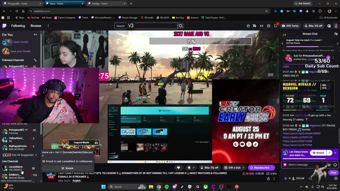This screenshot has height=191, width=340.
Task: Open the Twitch user avatar menu
Action: click(336, 26)
